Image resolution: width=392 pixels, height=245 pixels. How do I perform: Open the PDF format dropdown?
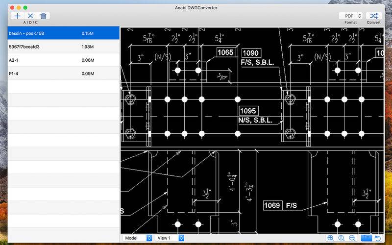tap(351, 16)
